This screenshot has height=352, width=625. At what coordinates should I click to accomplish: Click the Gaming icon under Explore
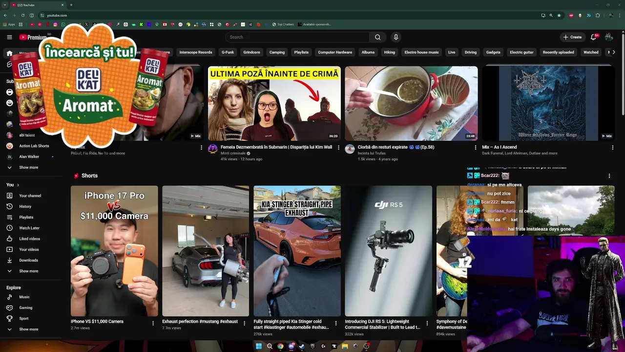tap(9, 308)
